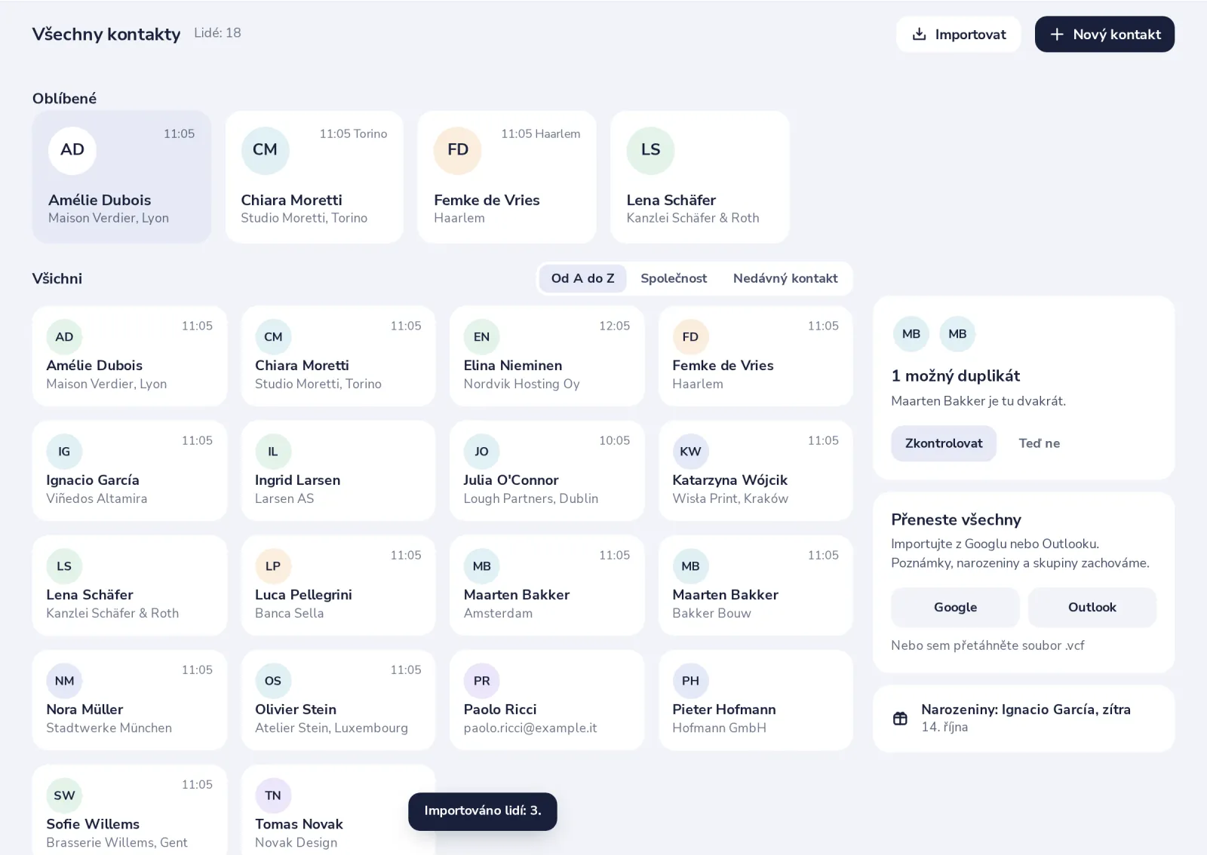Select the EN avatar of Elina Nieminen
Screen dimensions: 1207x855
pyautogui.click(x=481, y=337)
